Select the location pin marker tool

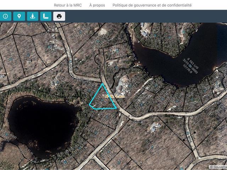(x=19, y=16)
